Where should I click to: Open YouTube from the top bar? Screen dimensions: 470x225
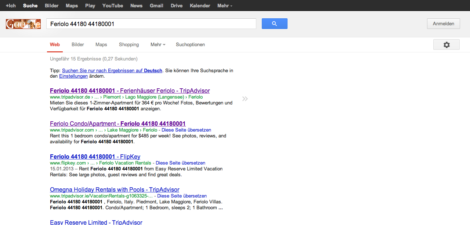coord(112,6)
